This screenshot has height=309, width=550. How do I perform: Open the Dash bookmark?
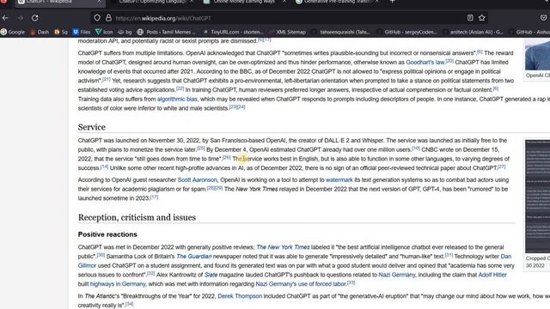pyautogui.click(x=40, y=32)
